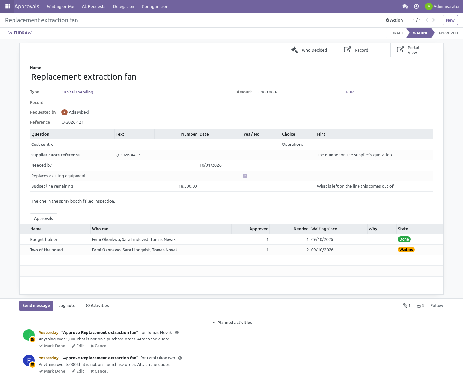Image resolution: width=463 pixels, height=379 pixels.
Task: Go to All Requests menu
Action: [94, 6]
